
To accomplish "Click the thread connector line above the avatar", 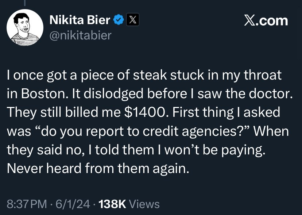I will (x=25, y=3).
